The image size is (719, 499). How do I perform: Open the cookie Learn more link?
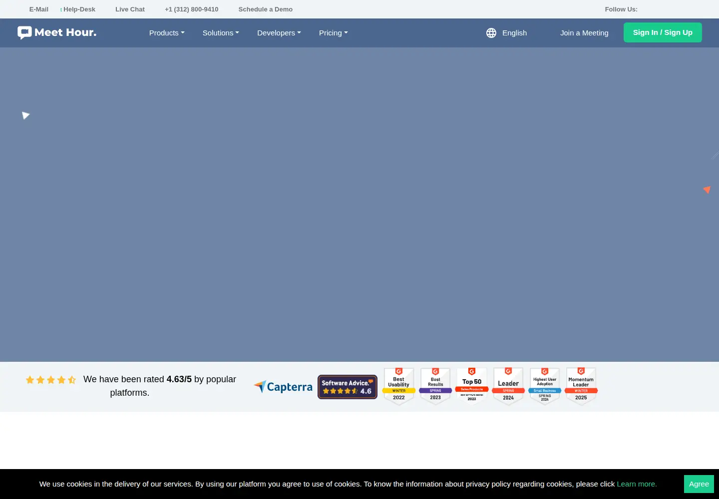pyautogui.click(x=637, y=484)
